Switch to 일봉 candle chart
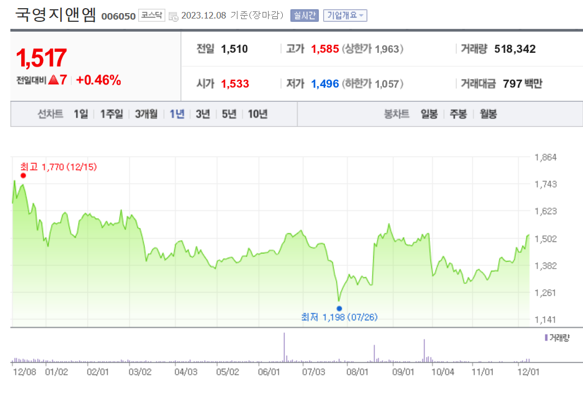 coord(429,114)
